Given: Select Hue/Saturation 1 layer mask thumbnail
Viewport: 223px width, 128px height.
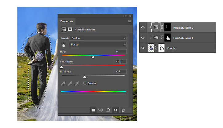Looking at the screenshot, I should point(168,38).
